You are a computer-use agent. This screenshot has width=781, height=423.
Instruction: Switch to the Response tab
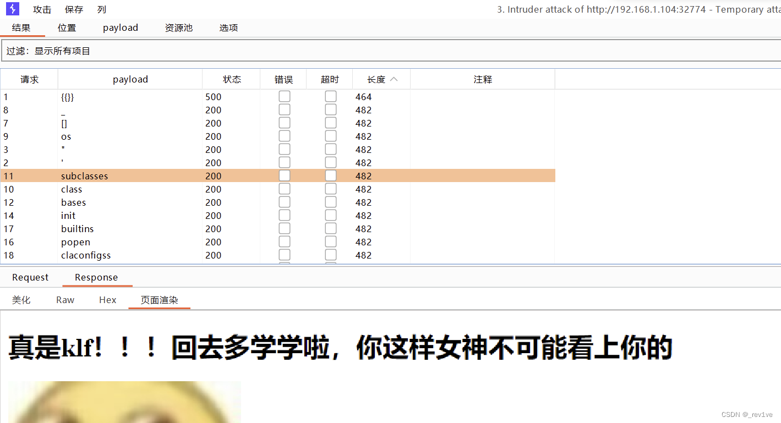point(96,277)
